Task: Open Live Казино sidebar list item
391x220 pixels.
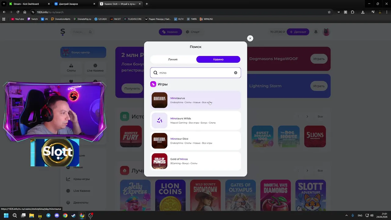Action: 82,191
